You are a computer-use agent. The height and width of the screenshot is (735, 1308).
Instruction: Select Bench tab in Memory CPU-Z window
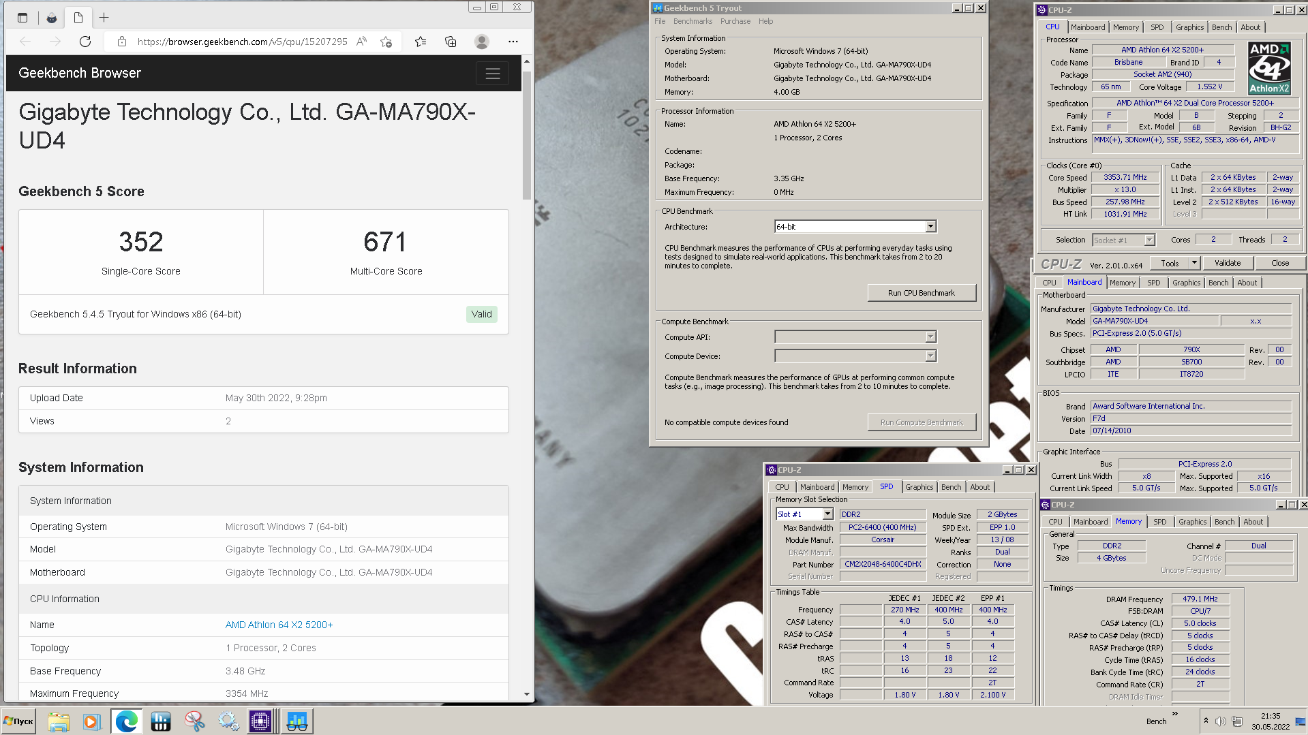(1224, 522)
